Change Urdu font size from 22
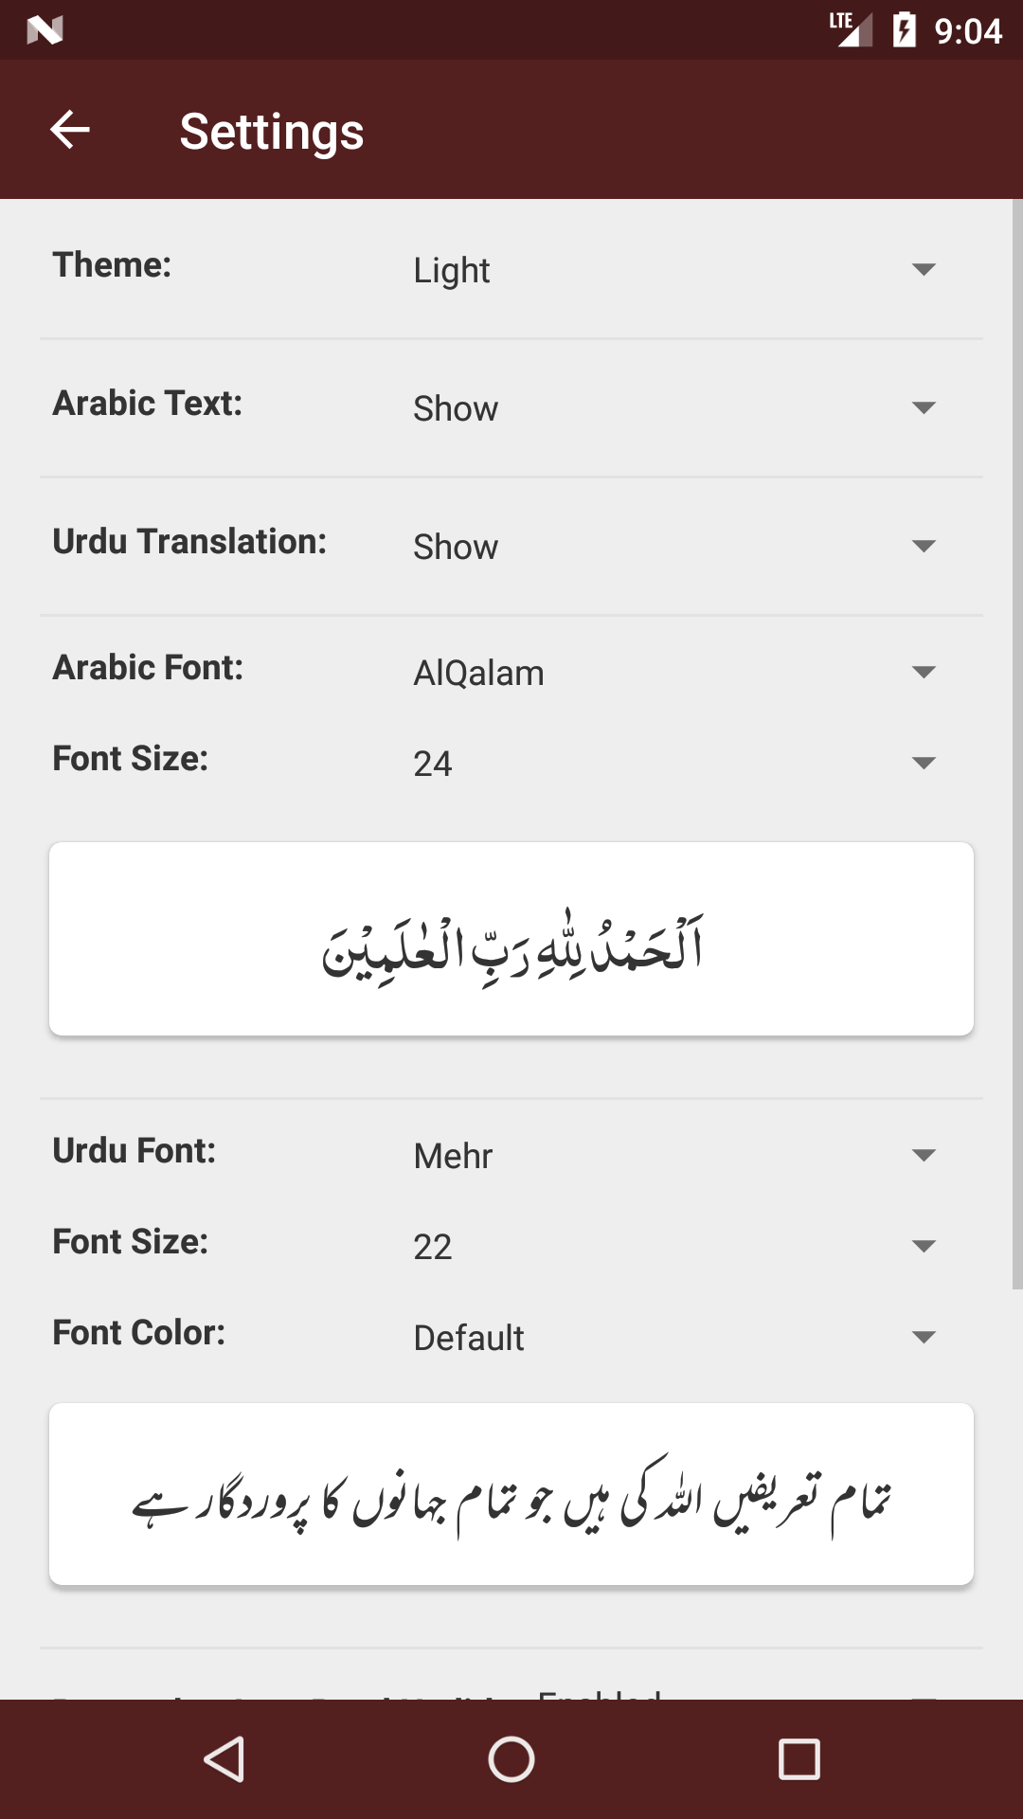The image size is (1023, 1819). click(674, 1247)
